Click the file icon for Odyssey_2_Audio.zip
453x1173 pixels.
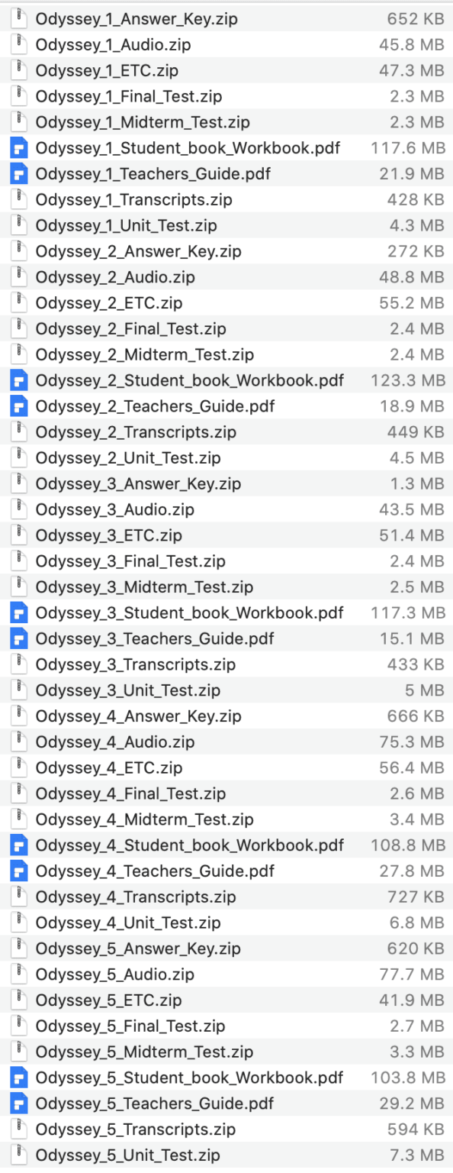18,276
